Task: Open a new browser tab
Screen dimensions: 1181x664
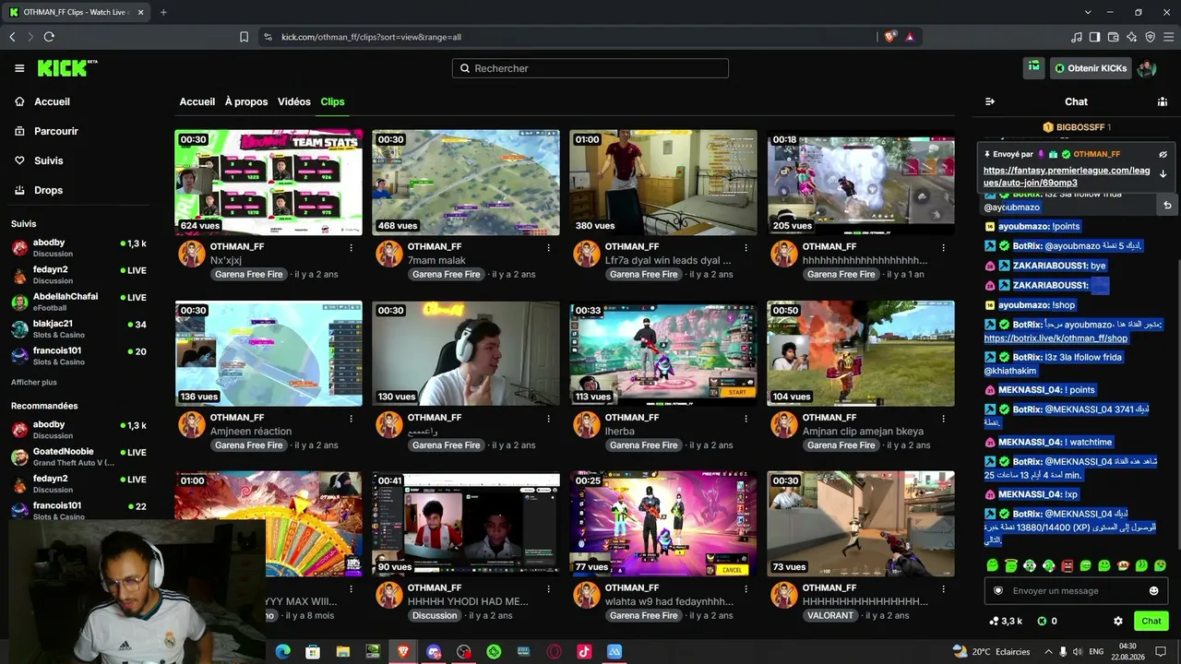Action: [x=163, y=12]
